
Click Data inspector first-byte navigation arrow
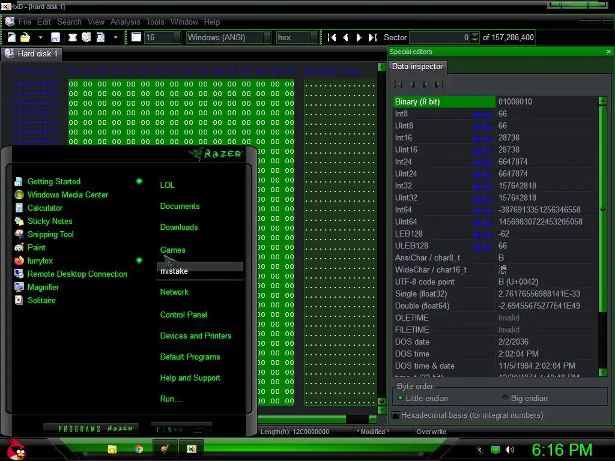click(399, 84)
